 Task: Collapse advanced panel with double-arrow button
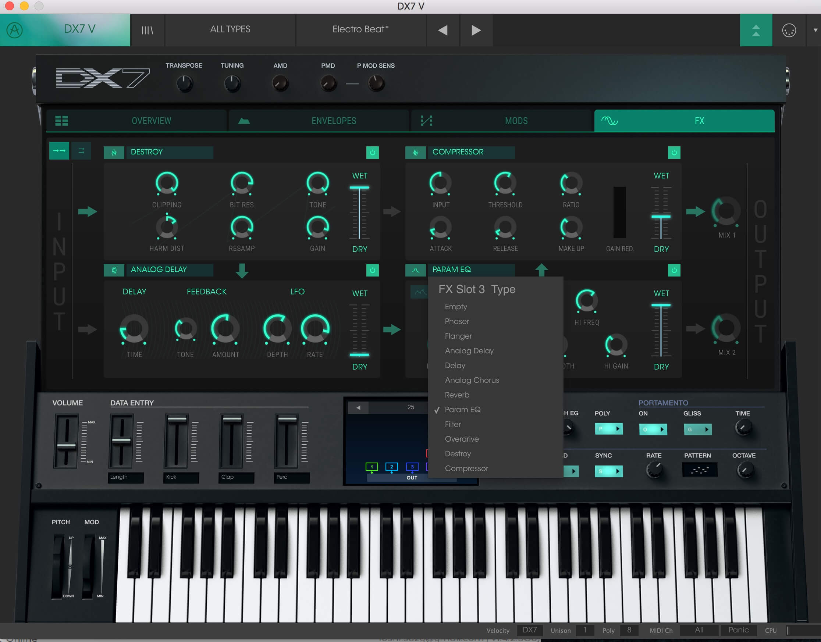tap(756, 30)
